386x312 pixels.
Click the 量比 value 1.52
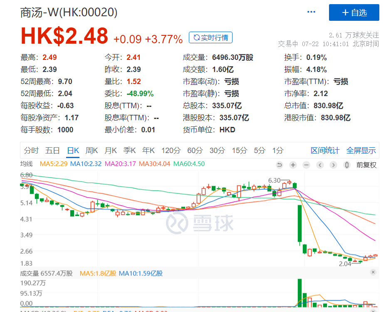click(x=134, y=82)
